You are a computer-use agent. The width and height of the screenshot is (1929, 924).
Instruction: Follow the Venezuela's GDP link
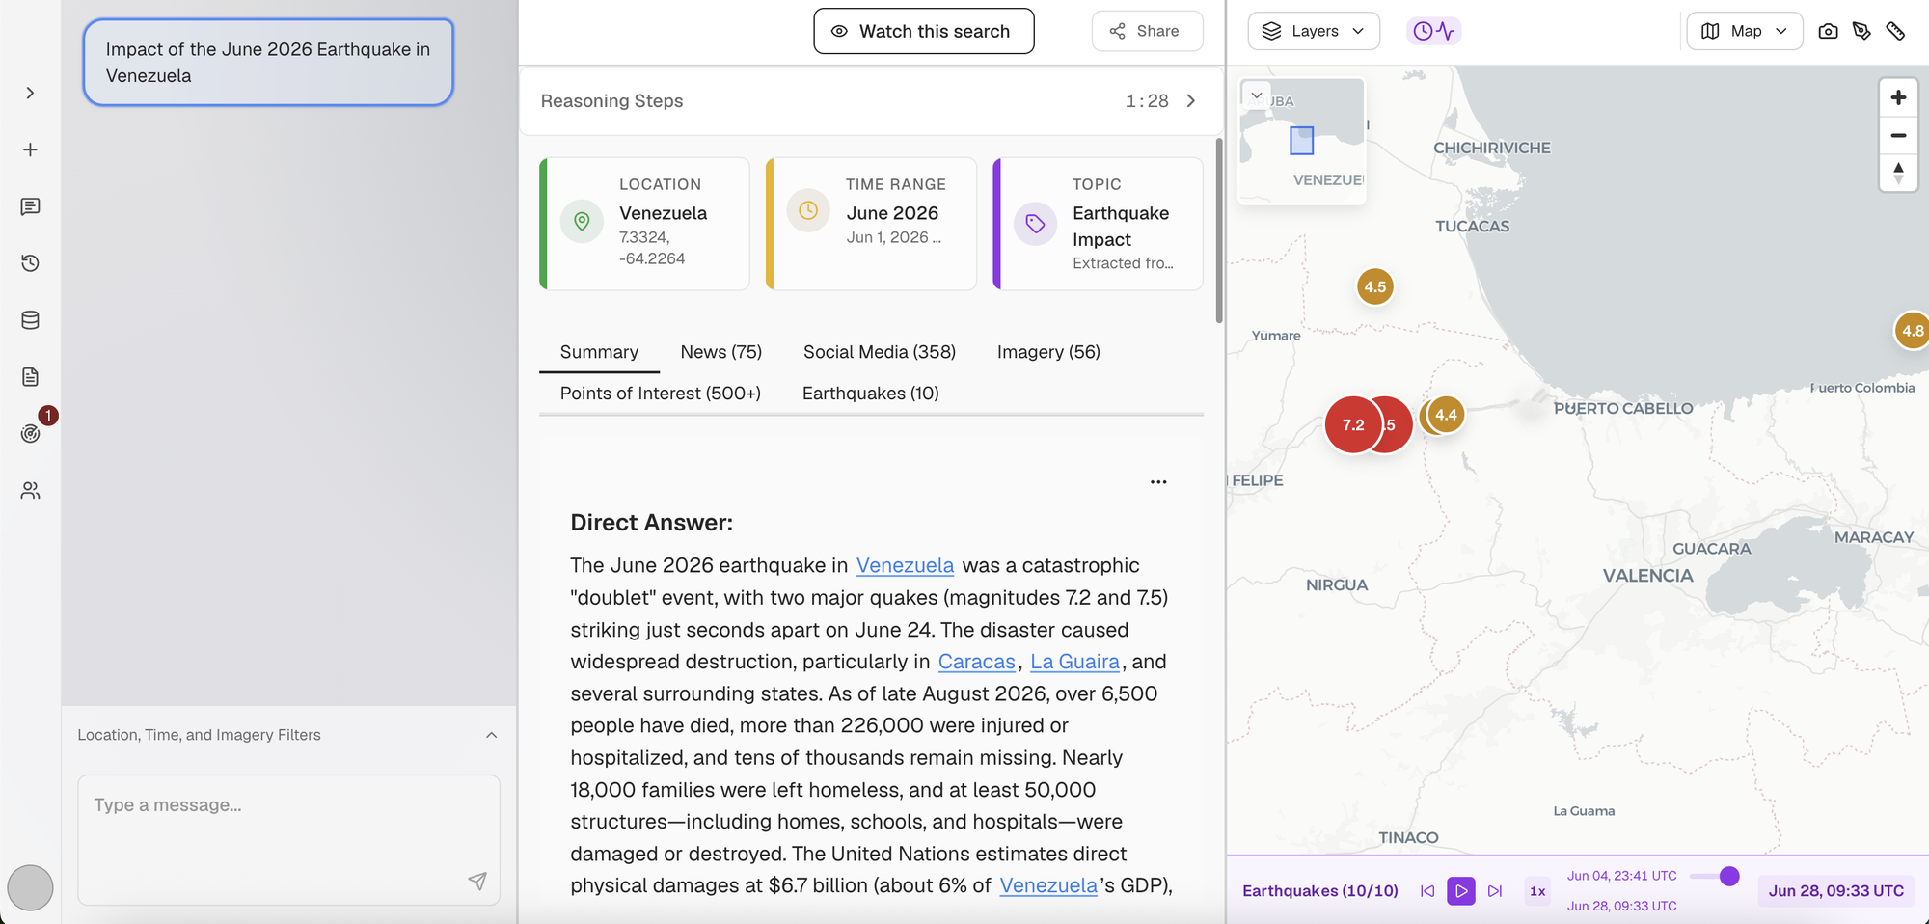point(1048,885)
